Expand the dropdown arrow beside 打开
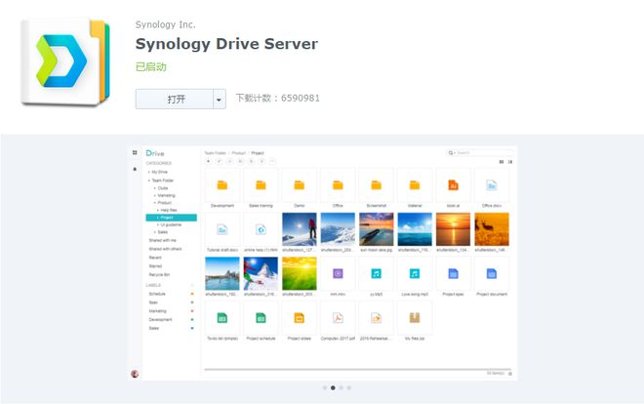The width and height of the screenshot is (644, 404). click(x=220, y=99)
